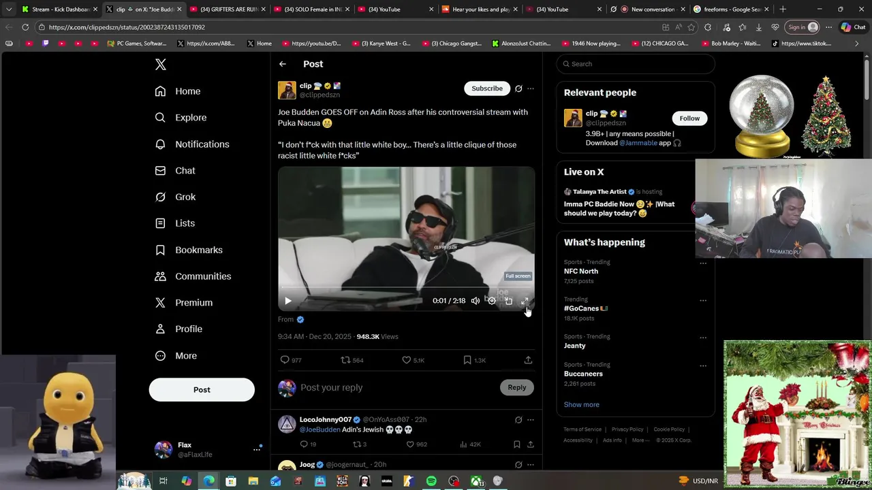
Task: Like the post with 5.1K likes
Action: coord(413,360)
